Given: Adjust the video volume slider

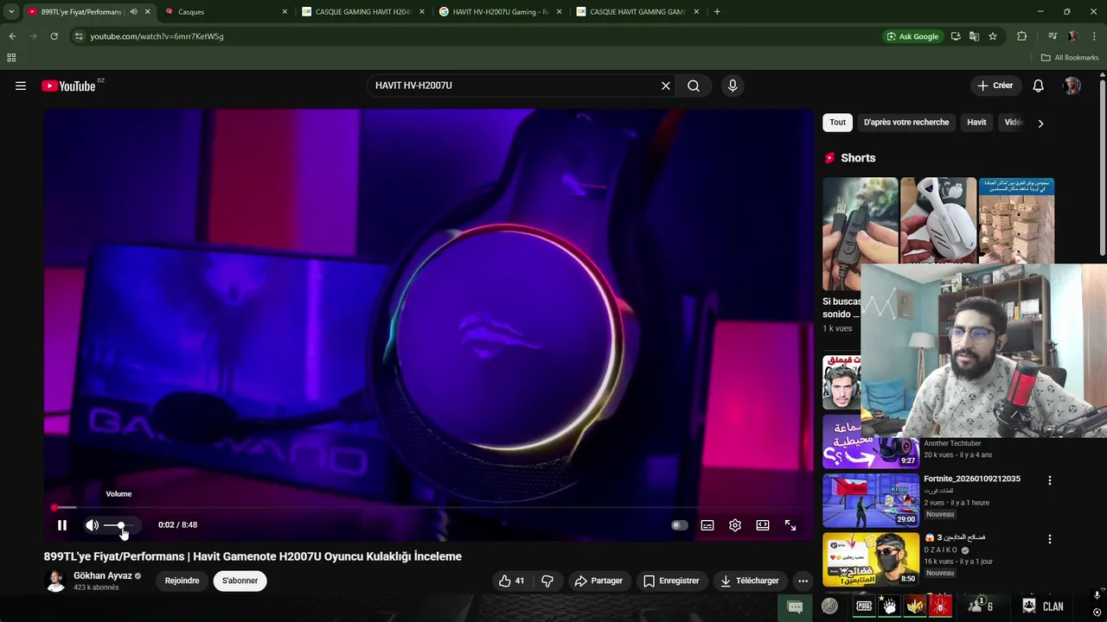Looking at the screenshot, I should (x=121, y=525).
